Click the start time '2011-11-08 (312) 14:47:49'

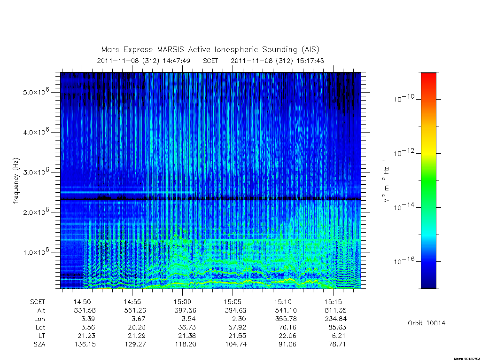pos(144,61)
